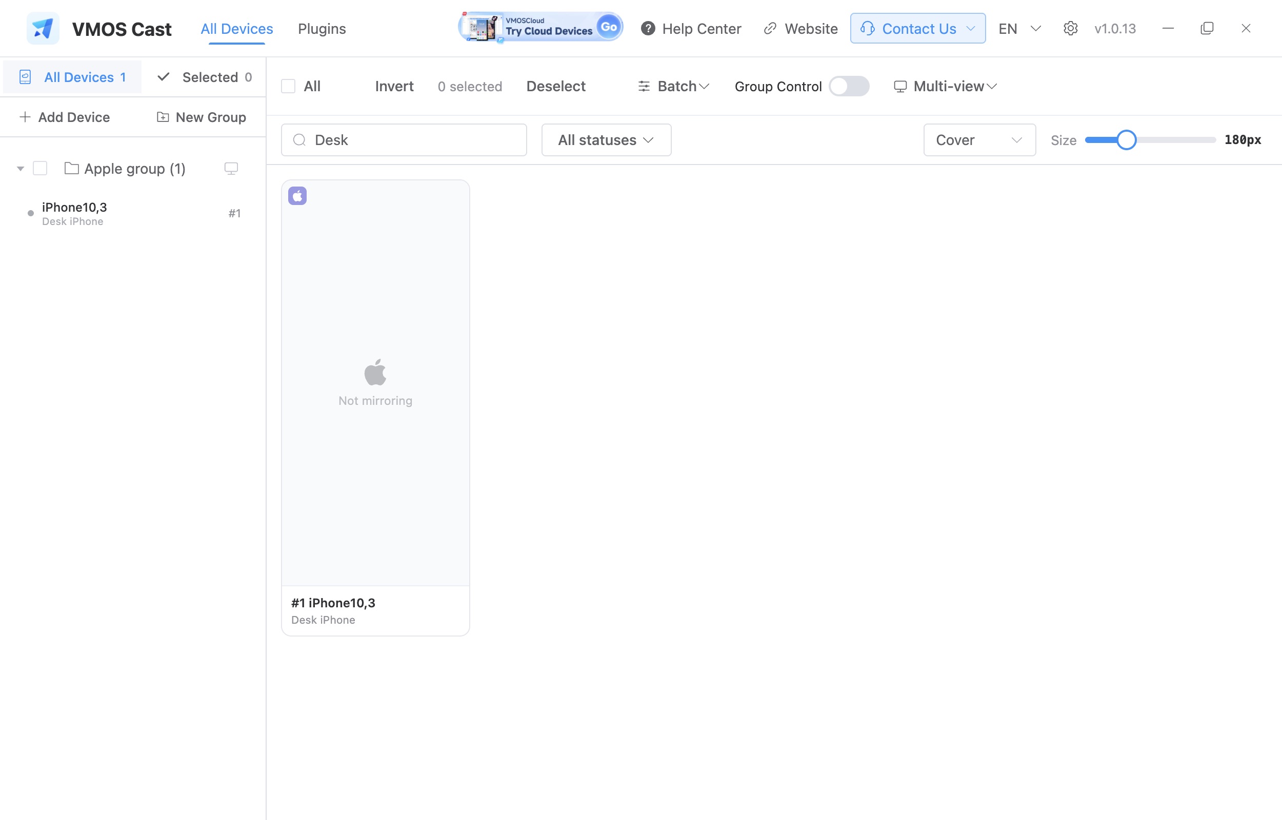This screenshot has height=820, width=1282.
Task: Click the Try Cloud Devices banner
Action: [540, 27]
